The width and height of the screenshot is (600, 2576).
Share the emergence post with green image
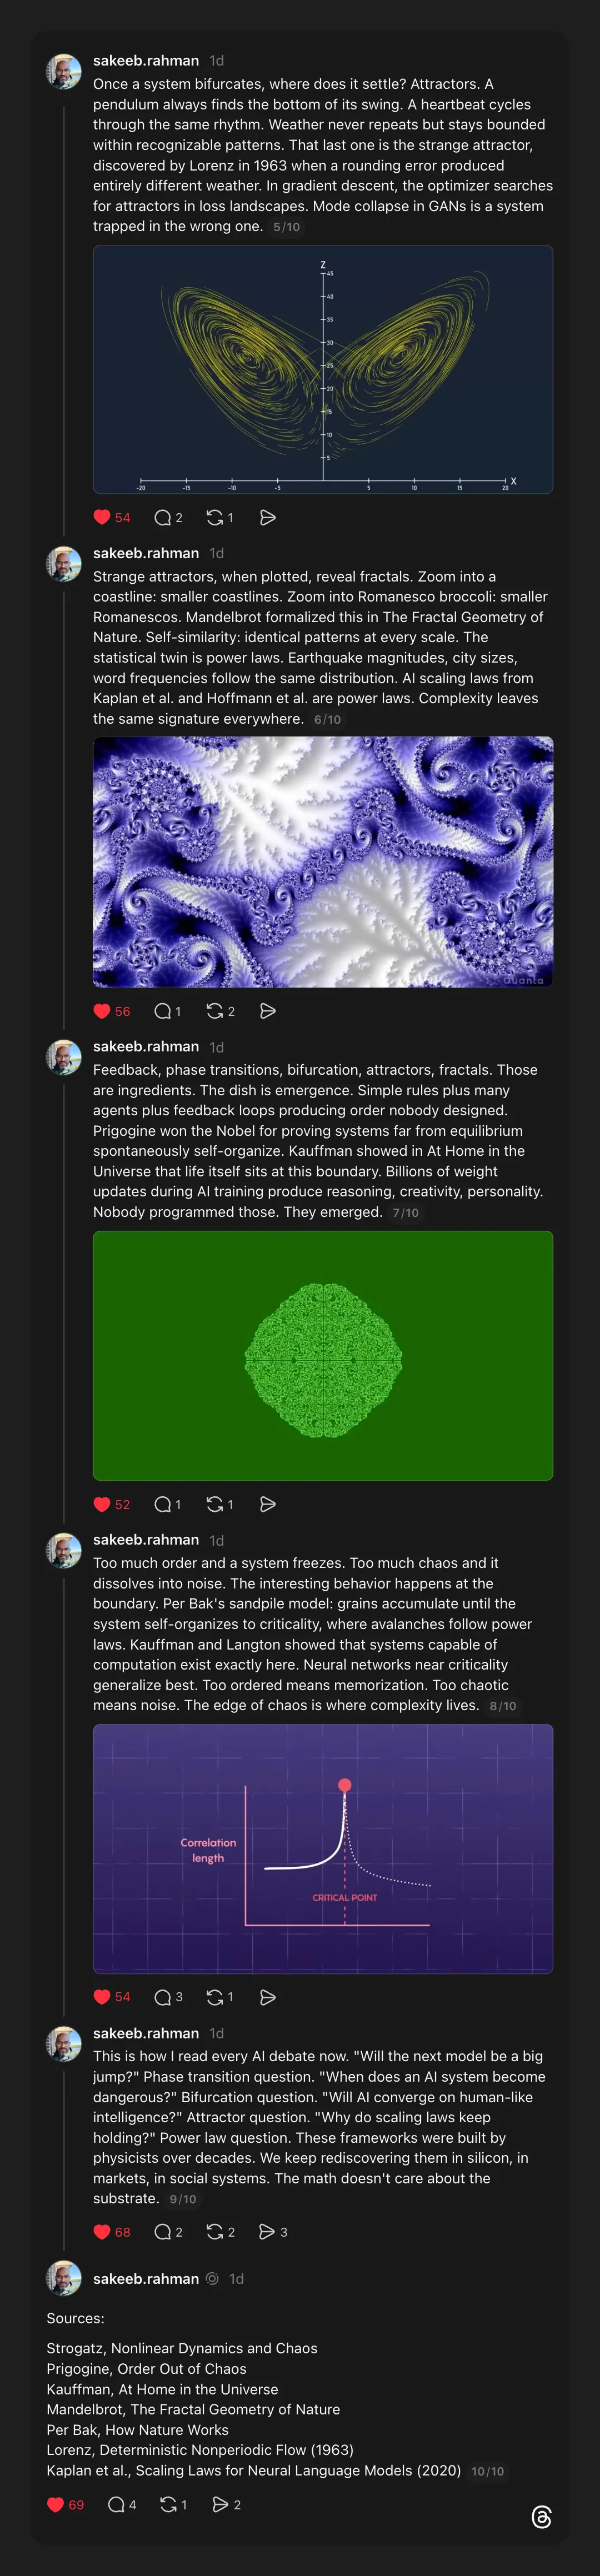(x=267, y=1504)
